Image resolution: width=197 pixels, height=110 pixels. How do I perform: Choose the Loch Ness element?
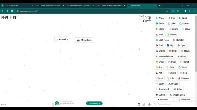tap(162, 40)
